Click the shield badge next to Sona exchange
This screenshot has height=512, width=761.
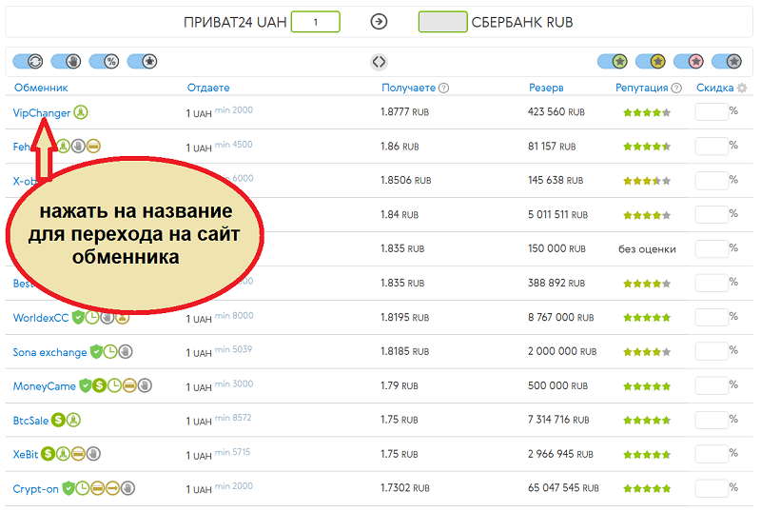tap(97, 351)
